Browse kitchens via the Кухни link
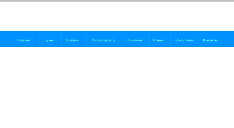Viewport: 234px width, 128px height. tap(49, 40)
